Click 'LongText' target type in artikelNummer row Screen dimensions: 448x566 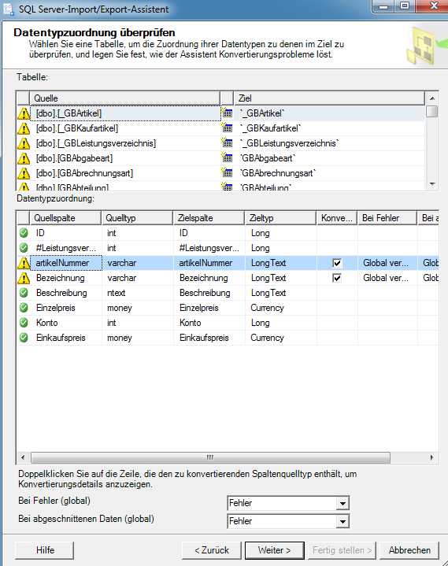point(280,263)
